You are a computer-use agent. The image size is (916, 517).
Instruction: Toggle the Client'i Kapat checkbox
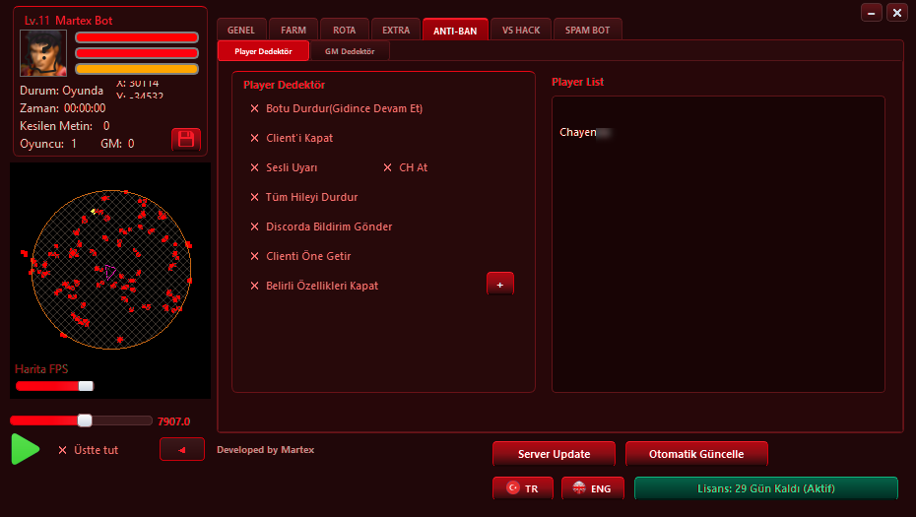[x=255, y=139]
